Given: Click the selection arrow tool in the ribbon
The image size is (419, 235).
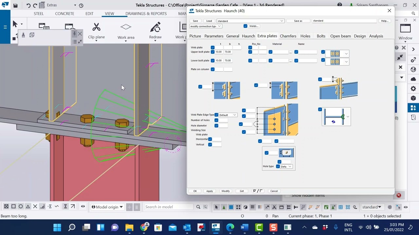Looking at the screenshot, I should (x=15, y=24).
